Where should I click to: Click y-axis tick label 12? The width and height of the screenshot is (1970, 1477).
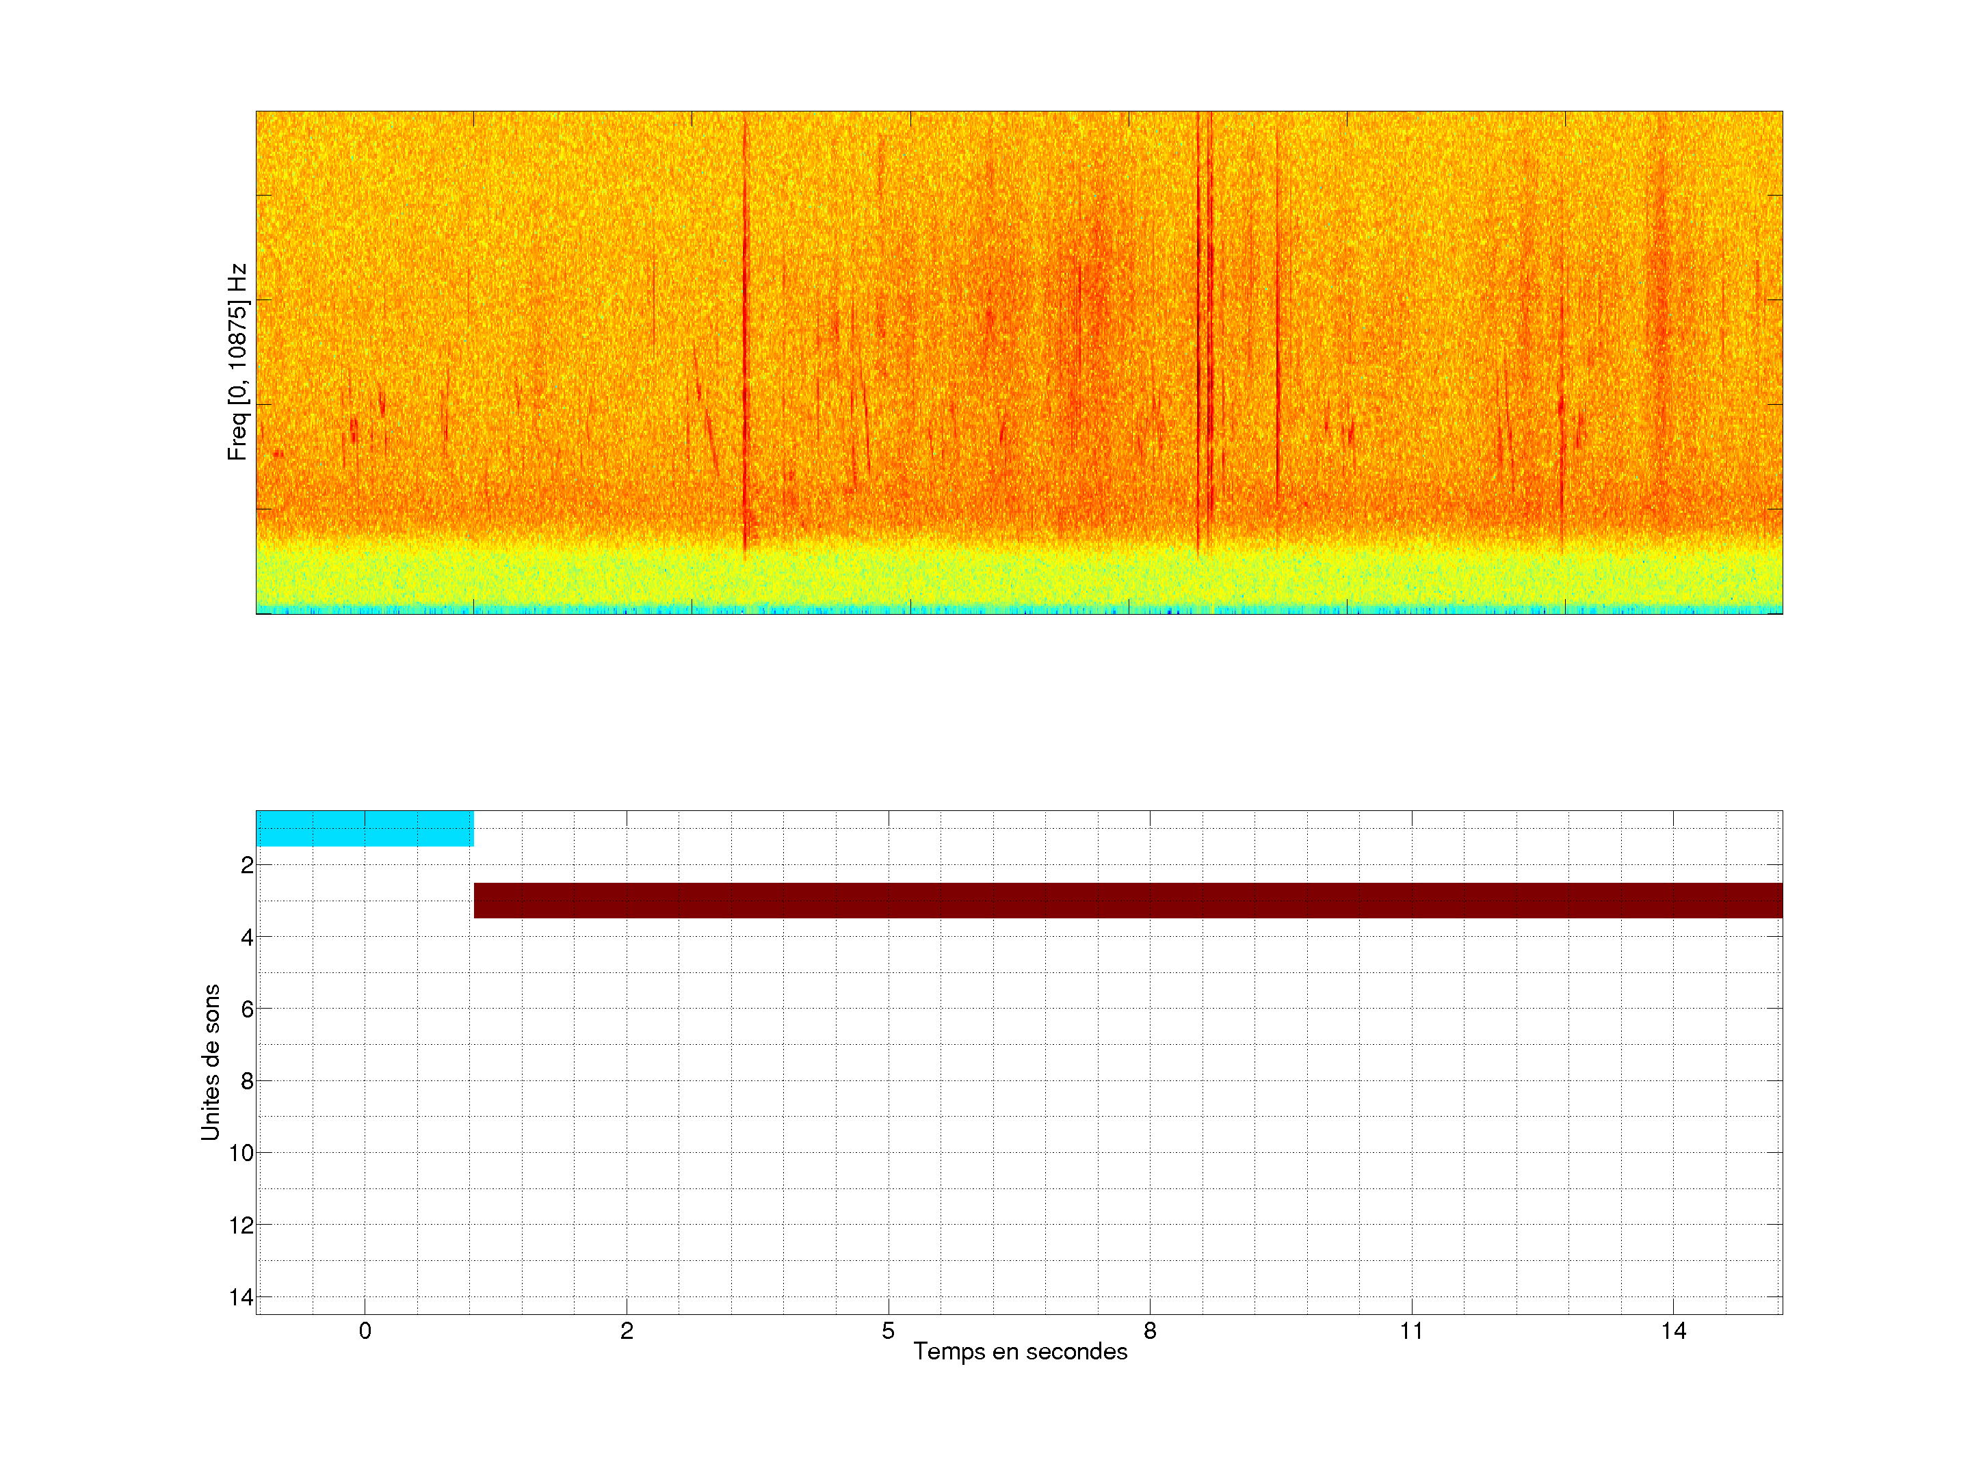pos(241,1225)
